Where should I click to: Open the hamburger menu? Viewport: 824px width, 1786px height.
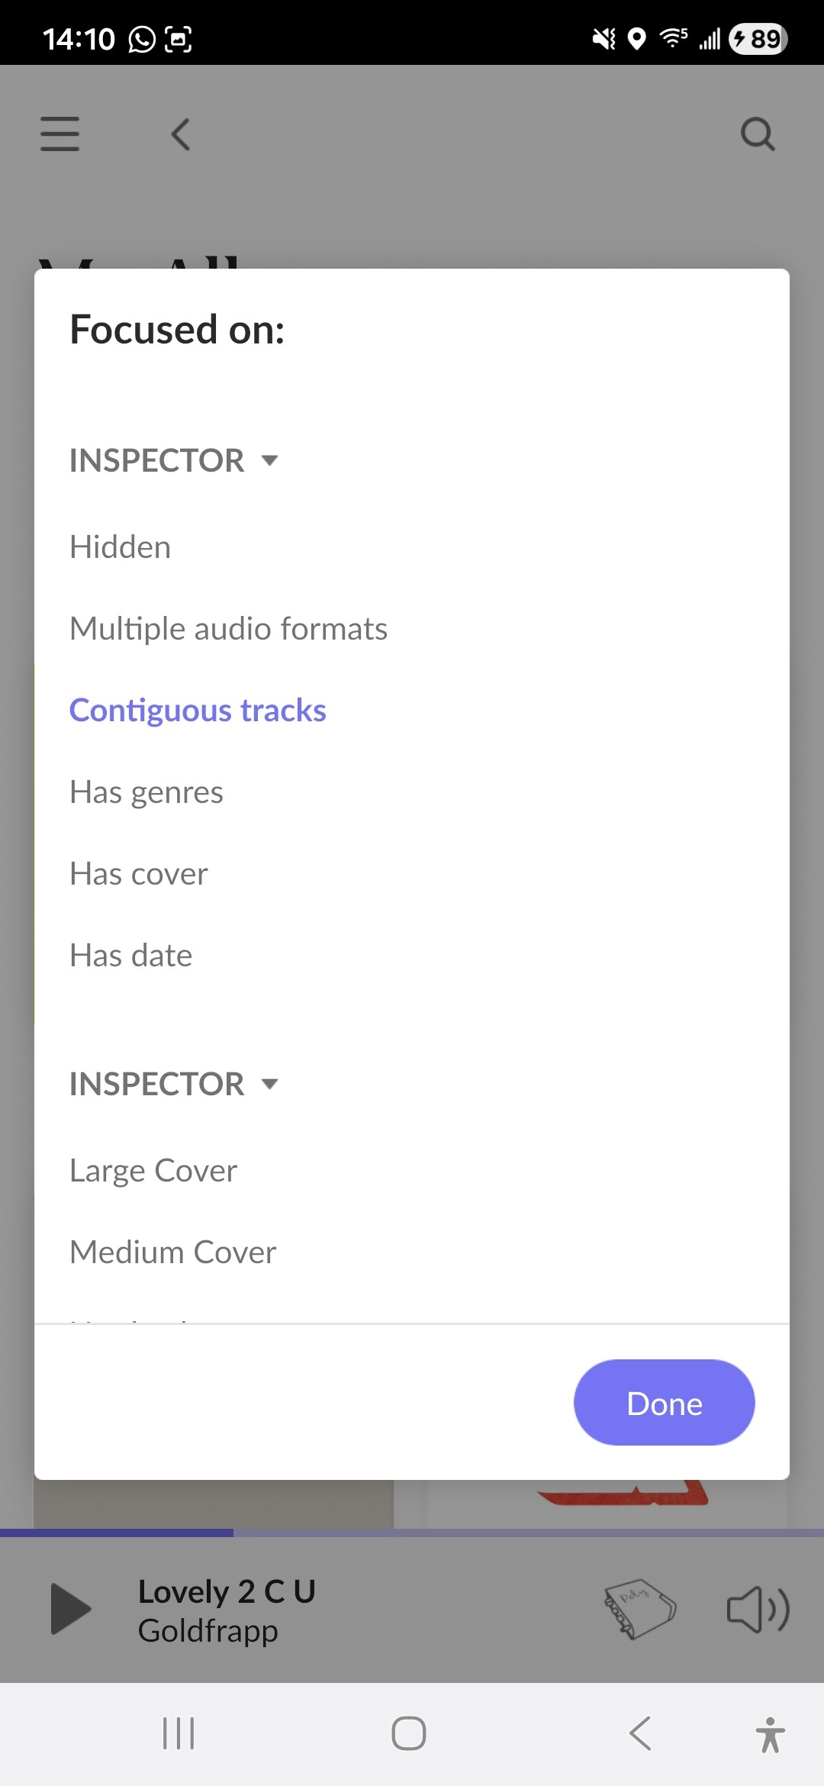[x=60, y=134]
